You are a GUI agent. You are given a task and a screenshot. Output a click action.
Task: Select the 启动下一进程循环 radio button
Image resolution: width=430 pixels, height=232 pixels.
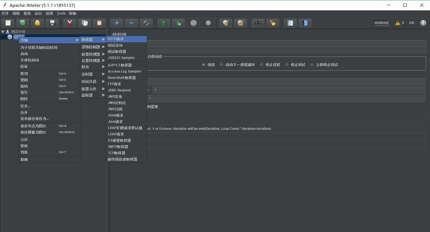[x=221, y=65]
